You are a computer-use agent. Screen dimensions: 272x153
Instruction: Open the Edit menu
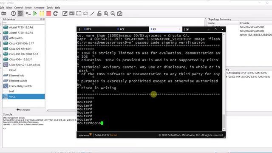(x=2, y=8)
